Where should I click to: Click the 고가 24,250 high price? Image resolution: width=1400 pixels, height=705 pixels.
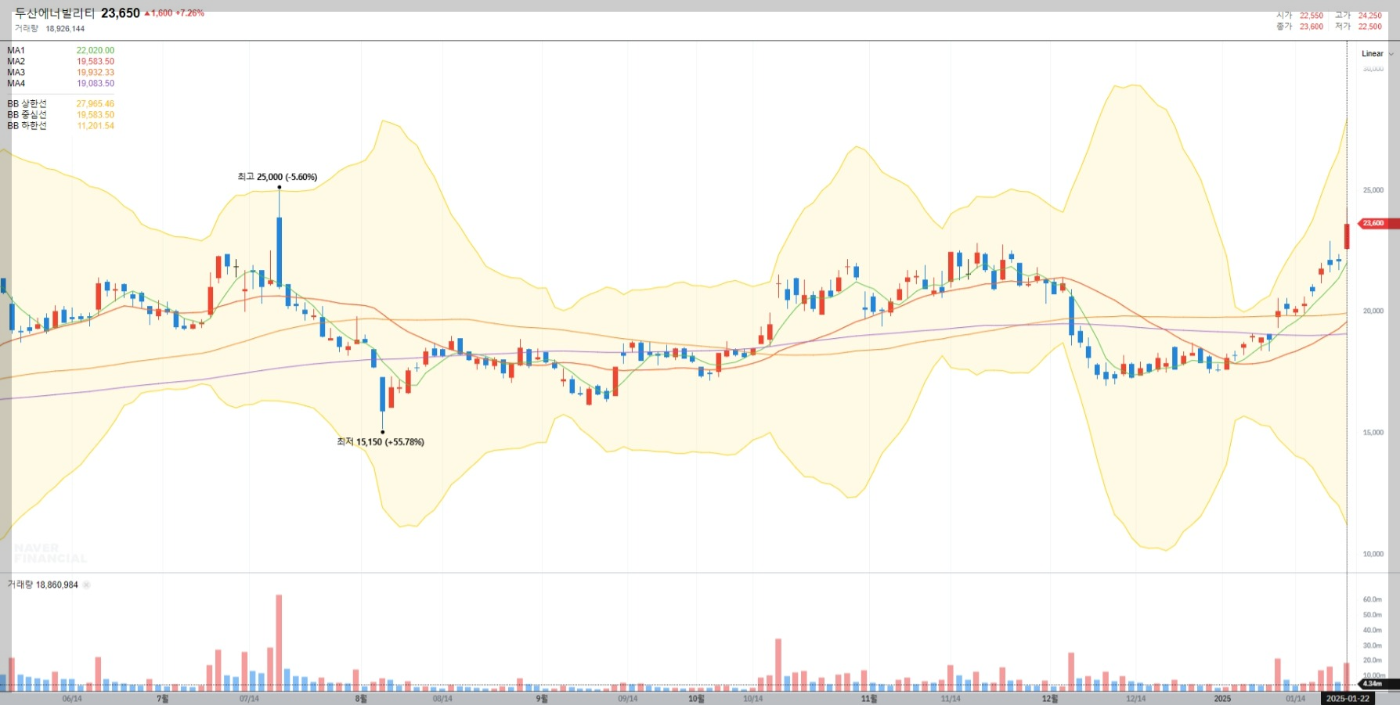click(1359, 16)
